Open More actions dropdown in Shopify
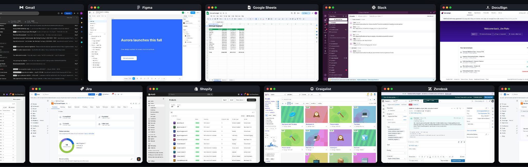This screenshot has width=528, height=167. click(x=241, y=100)
